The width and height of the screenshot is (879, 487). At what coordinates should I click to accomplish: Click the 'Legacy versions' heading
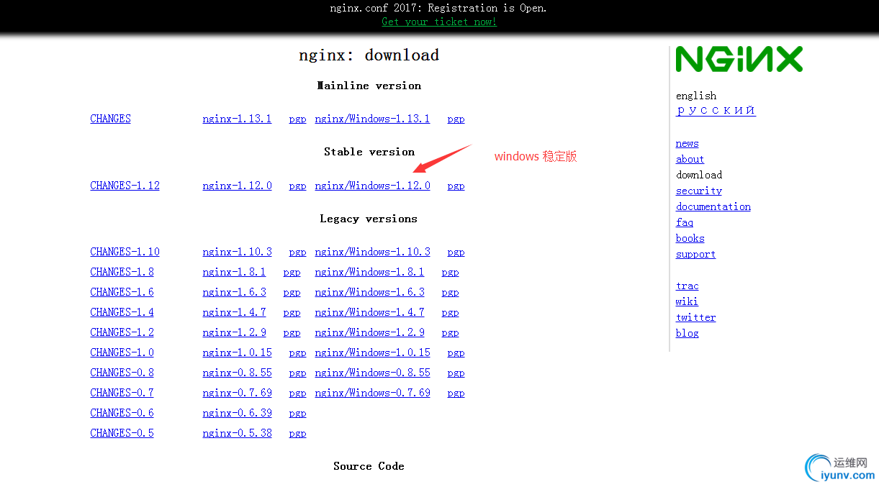[x=369, y=219]
